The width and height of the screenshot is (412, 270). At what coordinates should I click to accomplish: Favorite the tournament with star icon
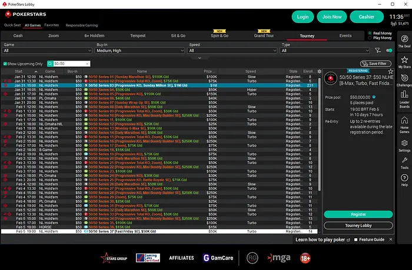pos(391,71)
